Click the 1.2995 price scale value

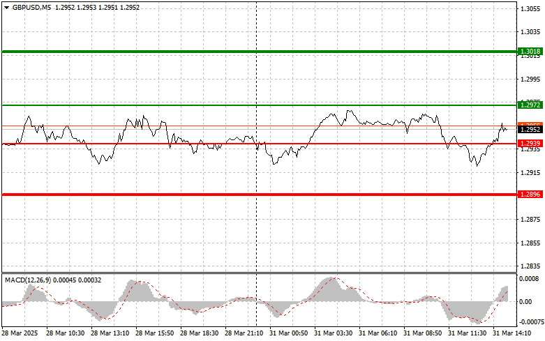(530, 79)
